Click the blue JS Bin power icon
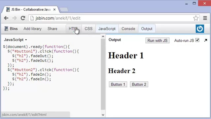The height and width of the screenshot is (119, 211). 200,29
